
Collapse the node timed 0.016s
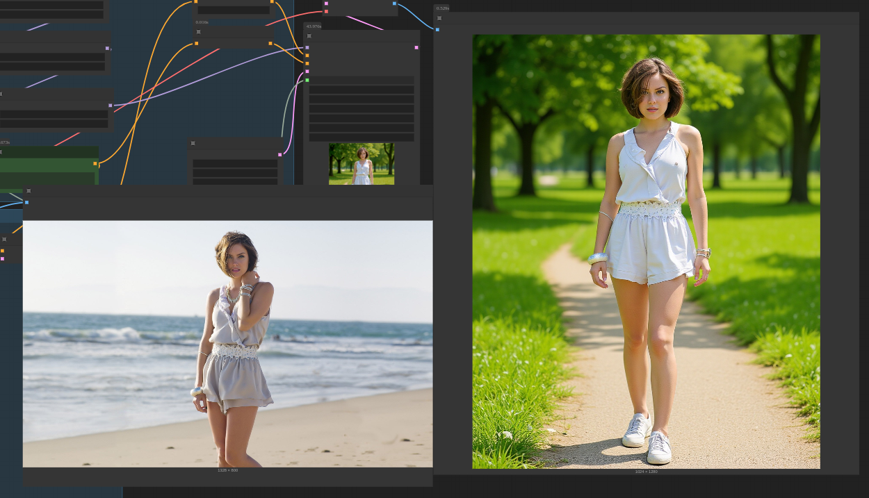click(x=199, y=32)
